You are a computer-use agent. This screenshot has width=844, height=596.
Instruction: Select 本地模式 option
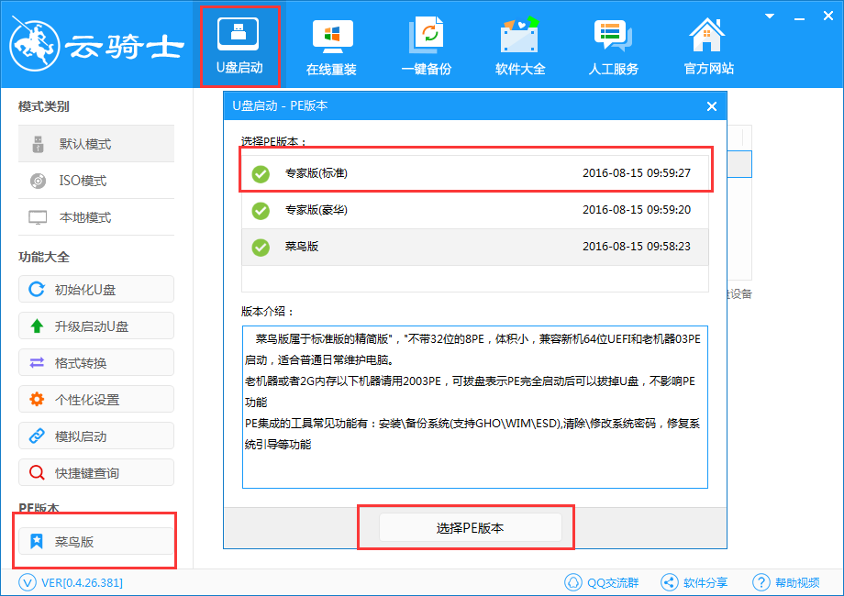click(x=95, y=217)
